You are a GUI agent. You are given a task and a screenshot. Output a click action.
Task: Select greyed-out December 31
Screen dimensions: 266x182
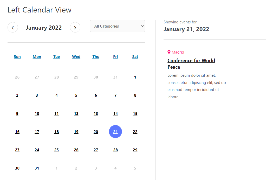[115, 77]
